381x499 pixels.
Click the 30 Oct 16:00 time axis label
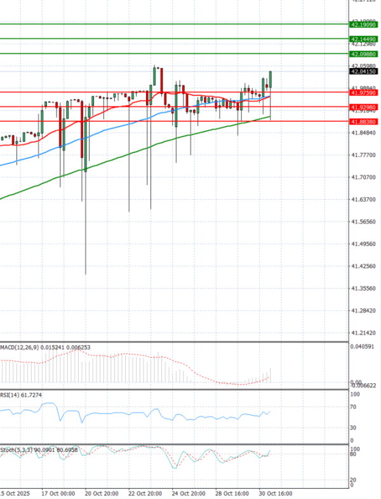point(276,493)
